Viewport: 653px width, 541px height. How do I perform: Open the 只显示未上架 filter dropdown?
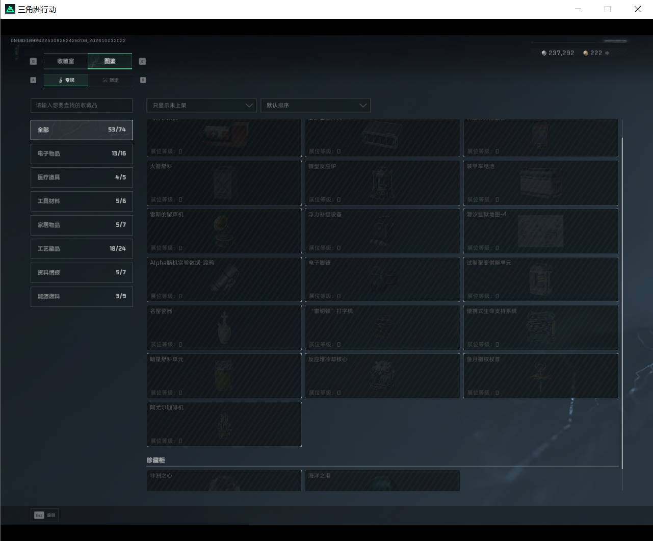pos(201,106)
